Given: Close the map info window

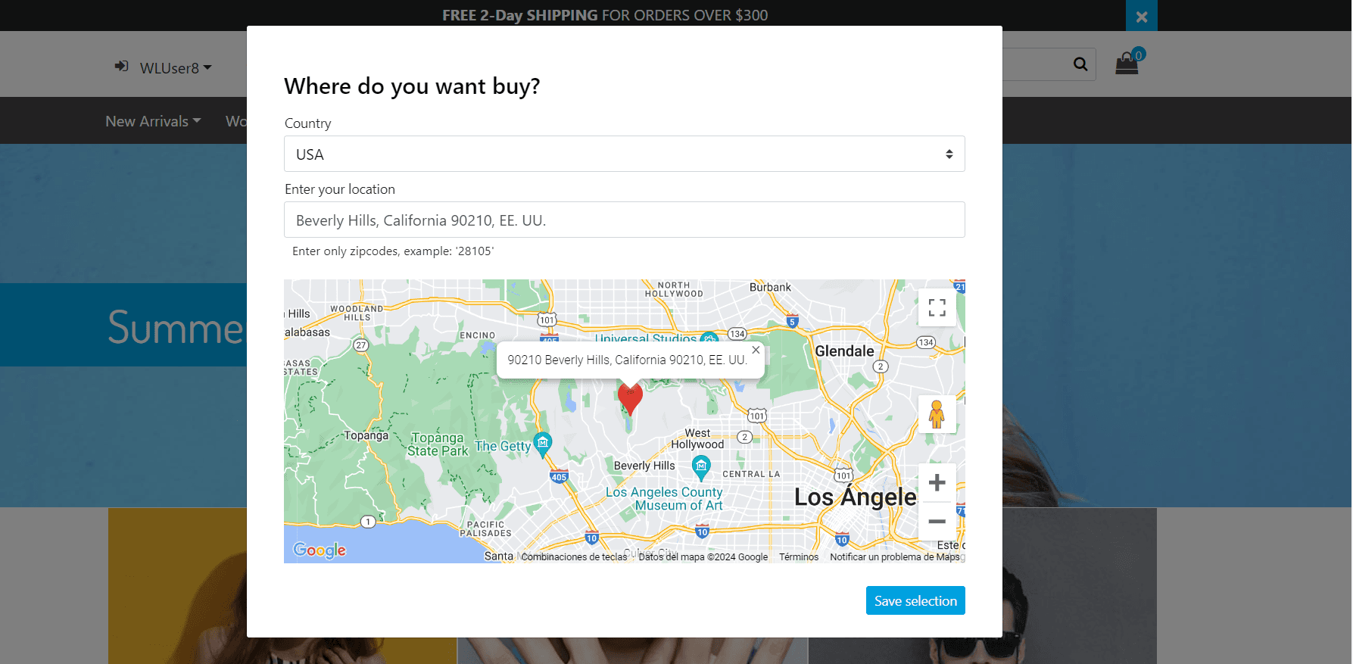Looking at the screenshot, I should pyautogui.click(x=756, y=350).
